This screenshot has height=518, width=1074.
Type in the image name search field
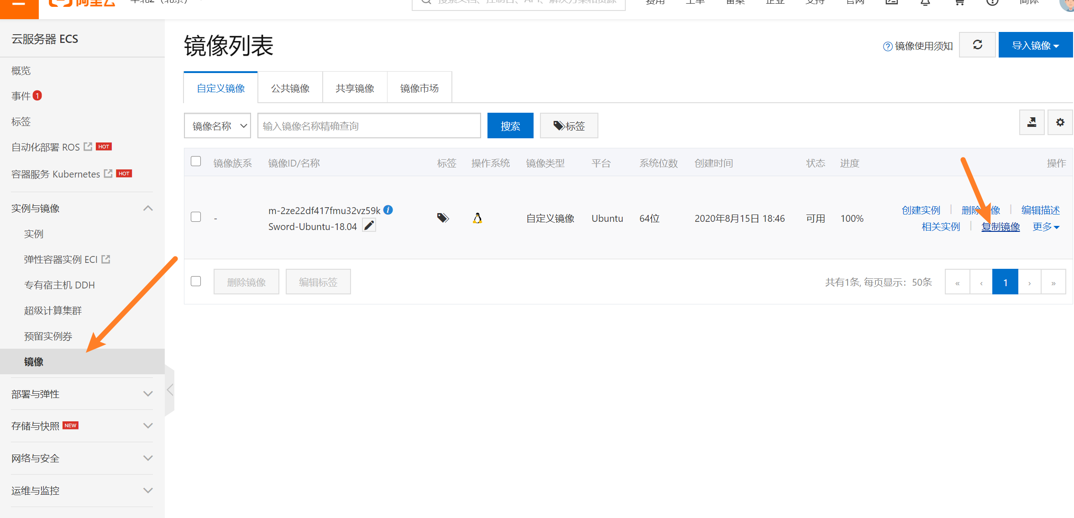369,125
